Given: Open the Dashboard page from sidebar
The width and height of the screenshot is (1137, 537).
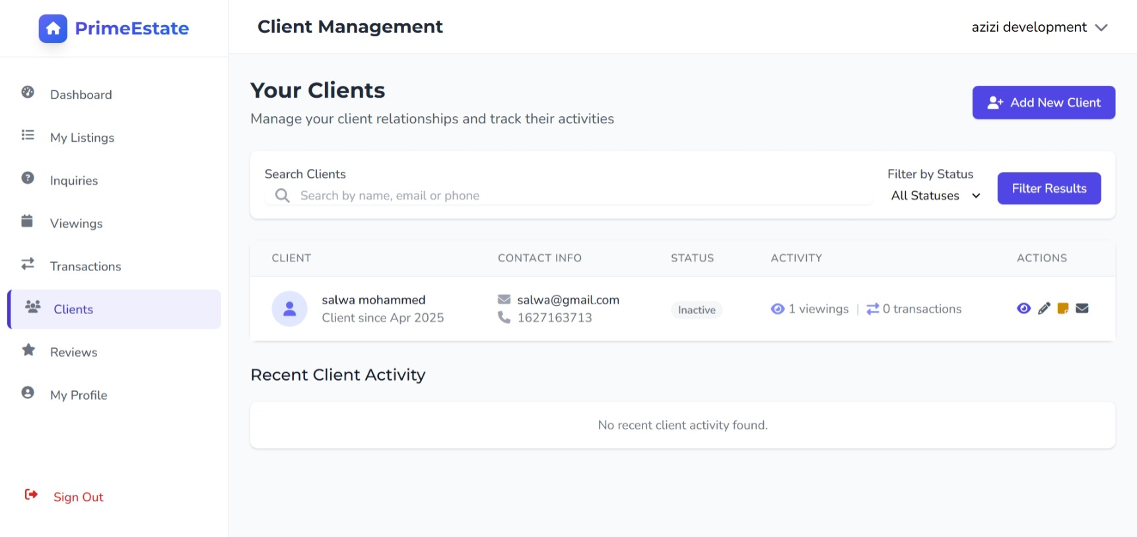Looking at the screenshot, I should [81, 95].
